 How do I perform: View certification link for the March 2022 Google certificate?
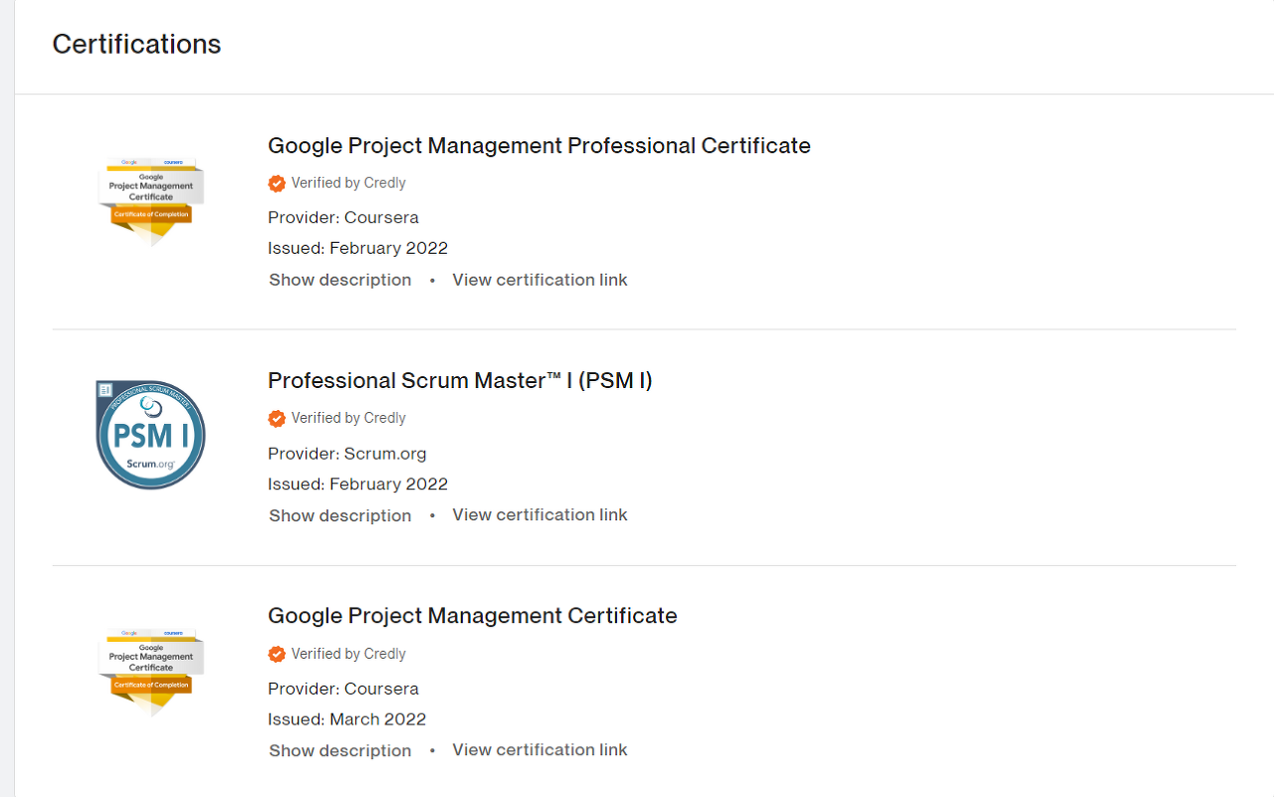pos(539,750)
